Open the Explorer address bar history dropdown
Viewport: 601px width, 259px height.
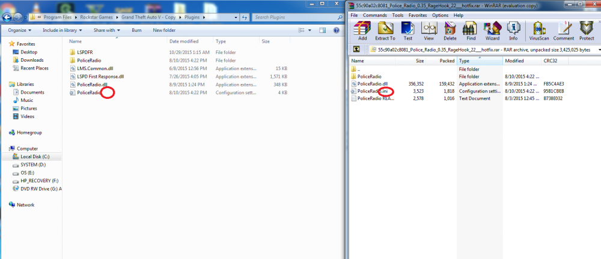(x=236, y=17)
